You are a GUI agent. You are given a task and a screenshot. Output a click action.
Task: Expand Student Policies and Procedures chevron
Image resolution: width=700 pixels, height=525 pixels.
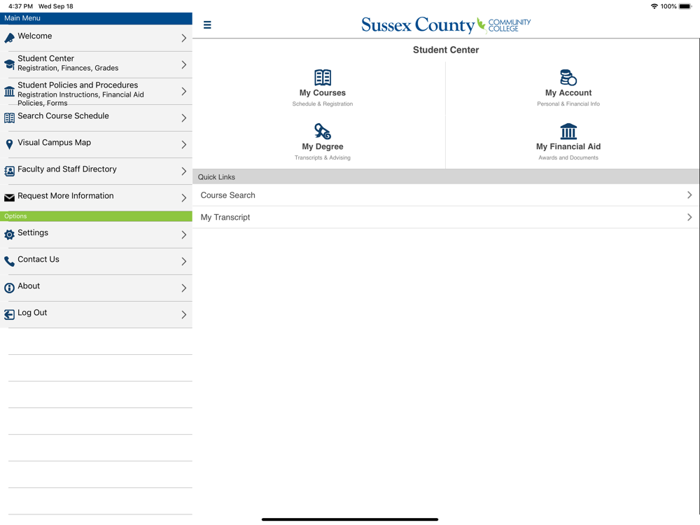pyautogui.click(x=184, y=92)
